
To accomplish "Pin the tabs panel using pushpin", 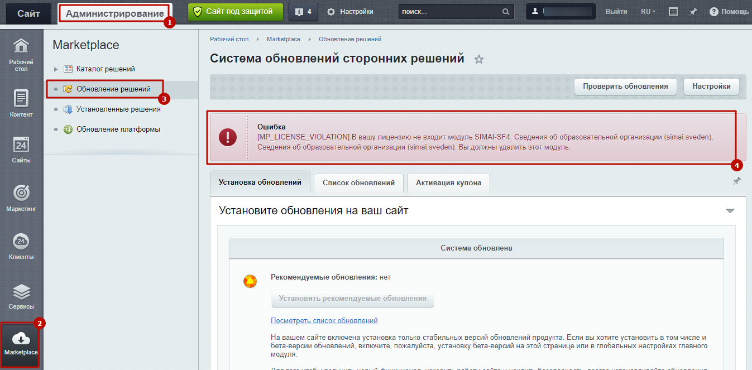I will pyautogui.click(x=736, y=181).
